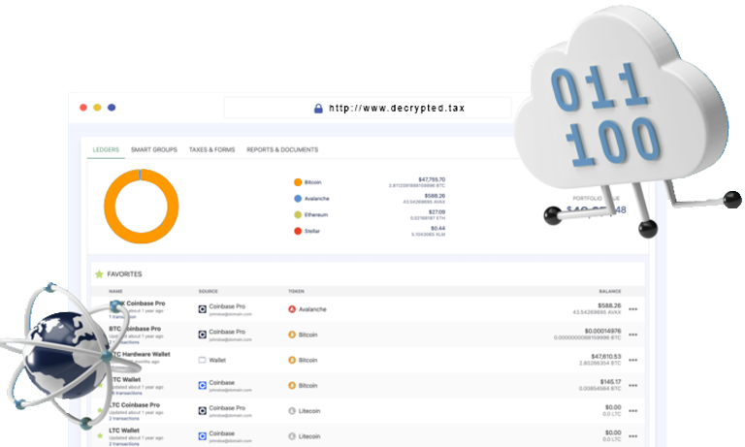Click the orange Bitcoin legend swatch

point(298,182)
